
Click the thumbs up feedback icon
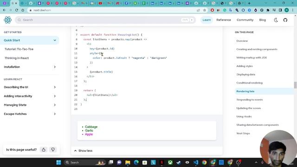(x=44, y=149)
